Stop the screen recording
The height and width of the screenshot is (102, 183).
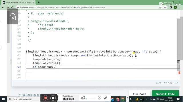coord(45,98)
